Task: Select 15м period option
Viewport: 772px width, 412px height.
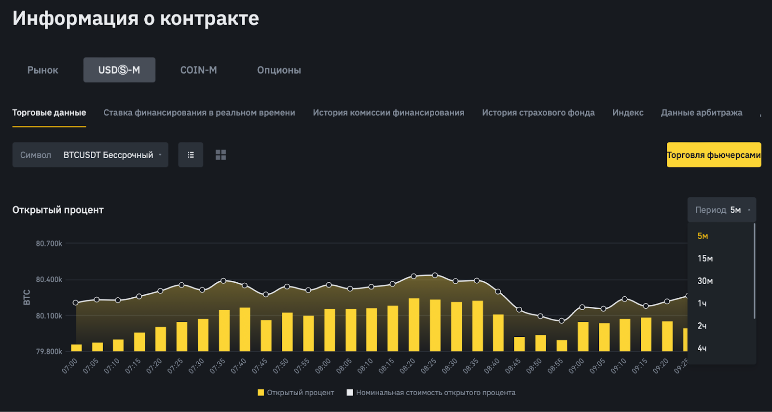Action: [705, 259]
